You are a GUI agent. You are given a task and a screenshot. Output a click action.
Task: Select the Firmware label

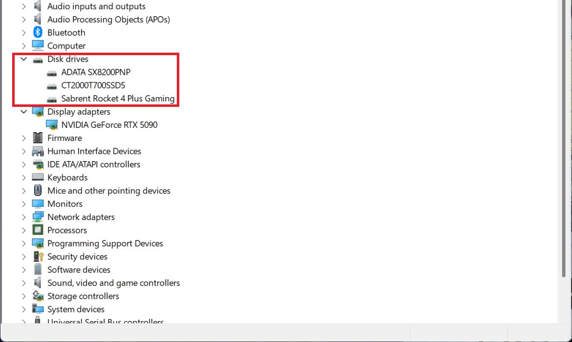tap(64, 138)
